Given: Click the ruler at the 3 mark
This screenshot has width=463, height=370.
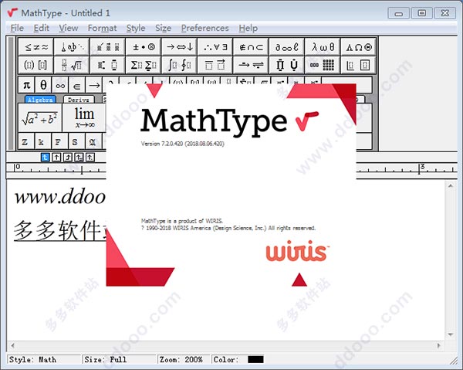Looking at the screenshot, I should (x=419, y=168).
